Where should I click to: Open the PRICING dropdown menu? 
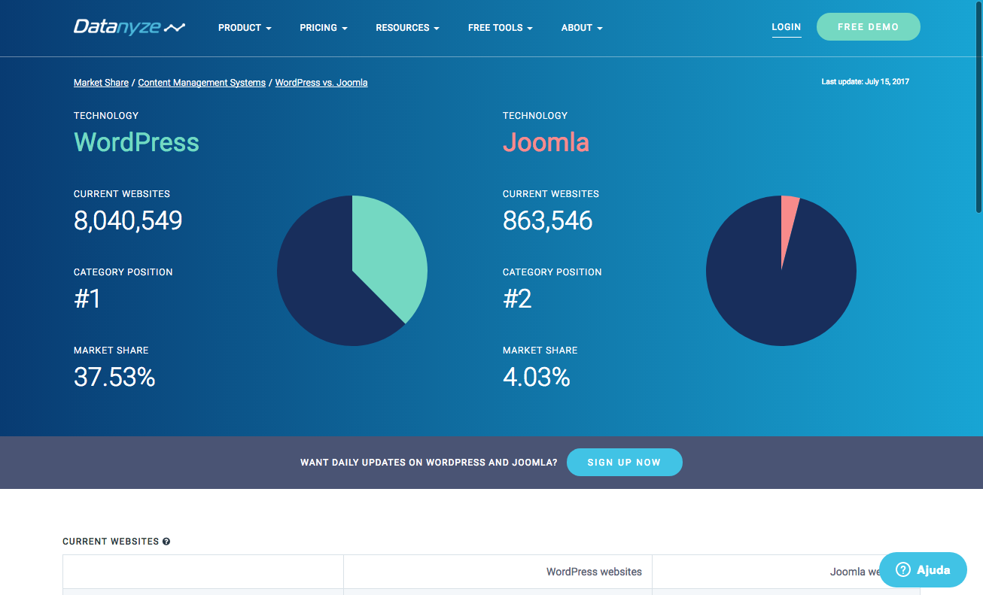coord(324,28)
